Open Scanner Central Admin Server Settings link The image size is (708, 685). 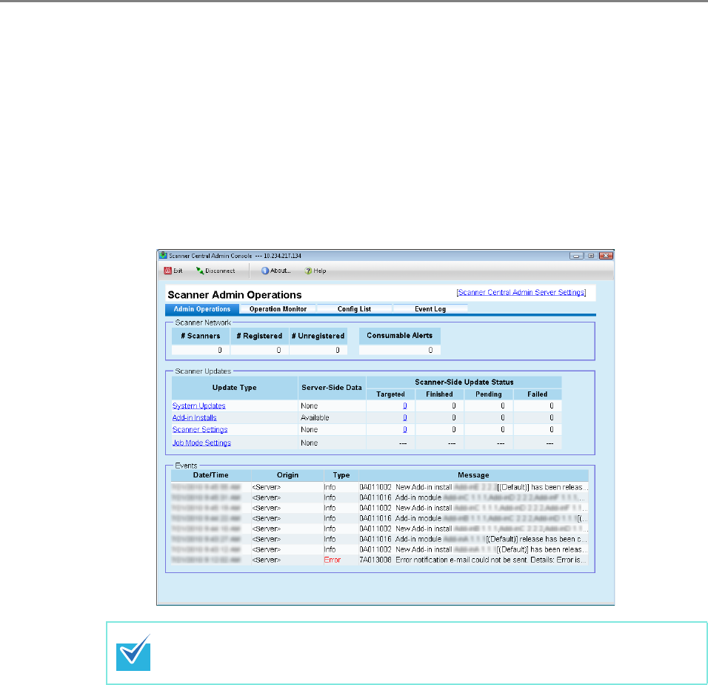pyautogui.click(x=521, y=293)
